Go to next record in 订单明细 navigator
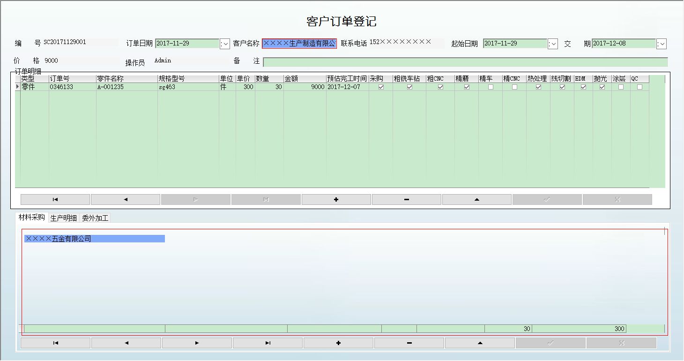 click(x=196, y=200)
